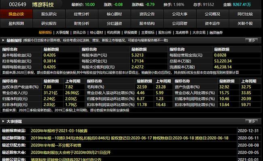Switch to 股东研究 tab
263x161 pixels.
(x=49, y=14)
